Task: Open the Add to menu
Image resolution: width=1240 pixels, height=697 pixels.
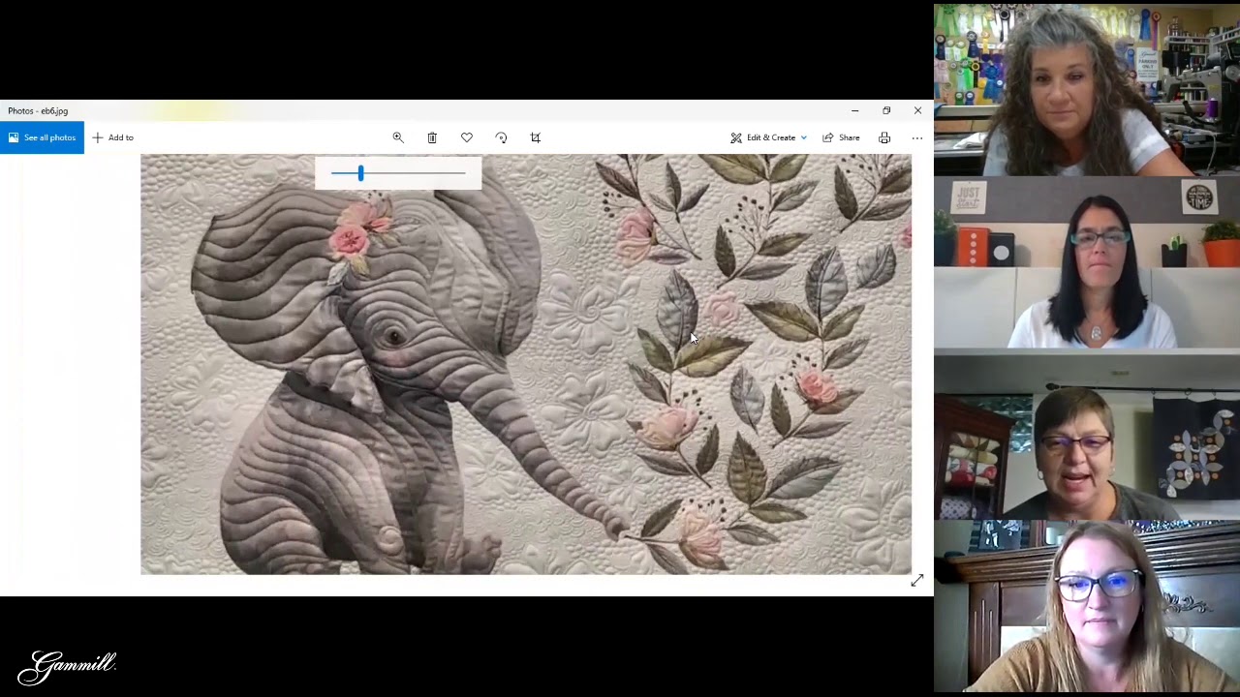Action: (112, 137)
